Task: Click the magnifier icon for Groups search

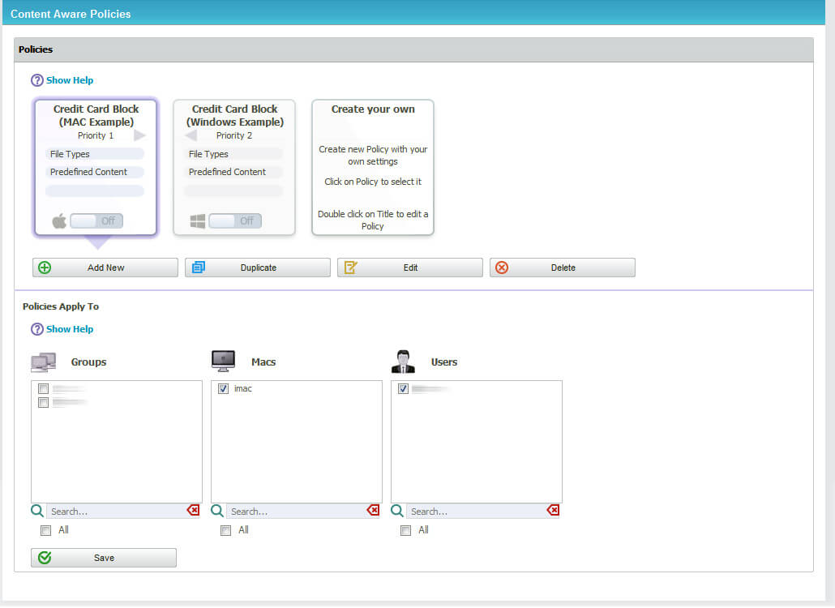Action: click(37, 511)
